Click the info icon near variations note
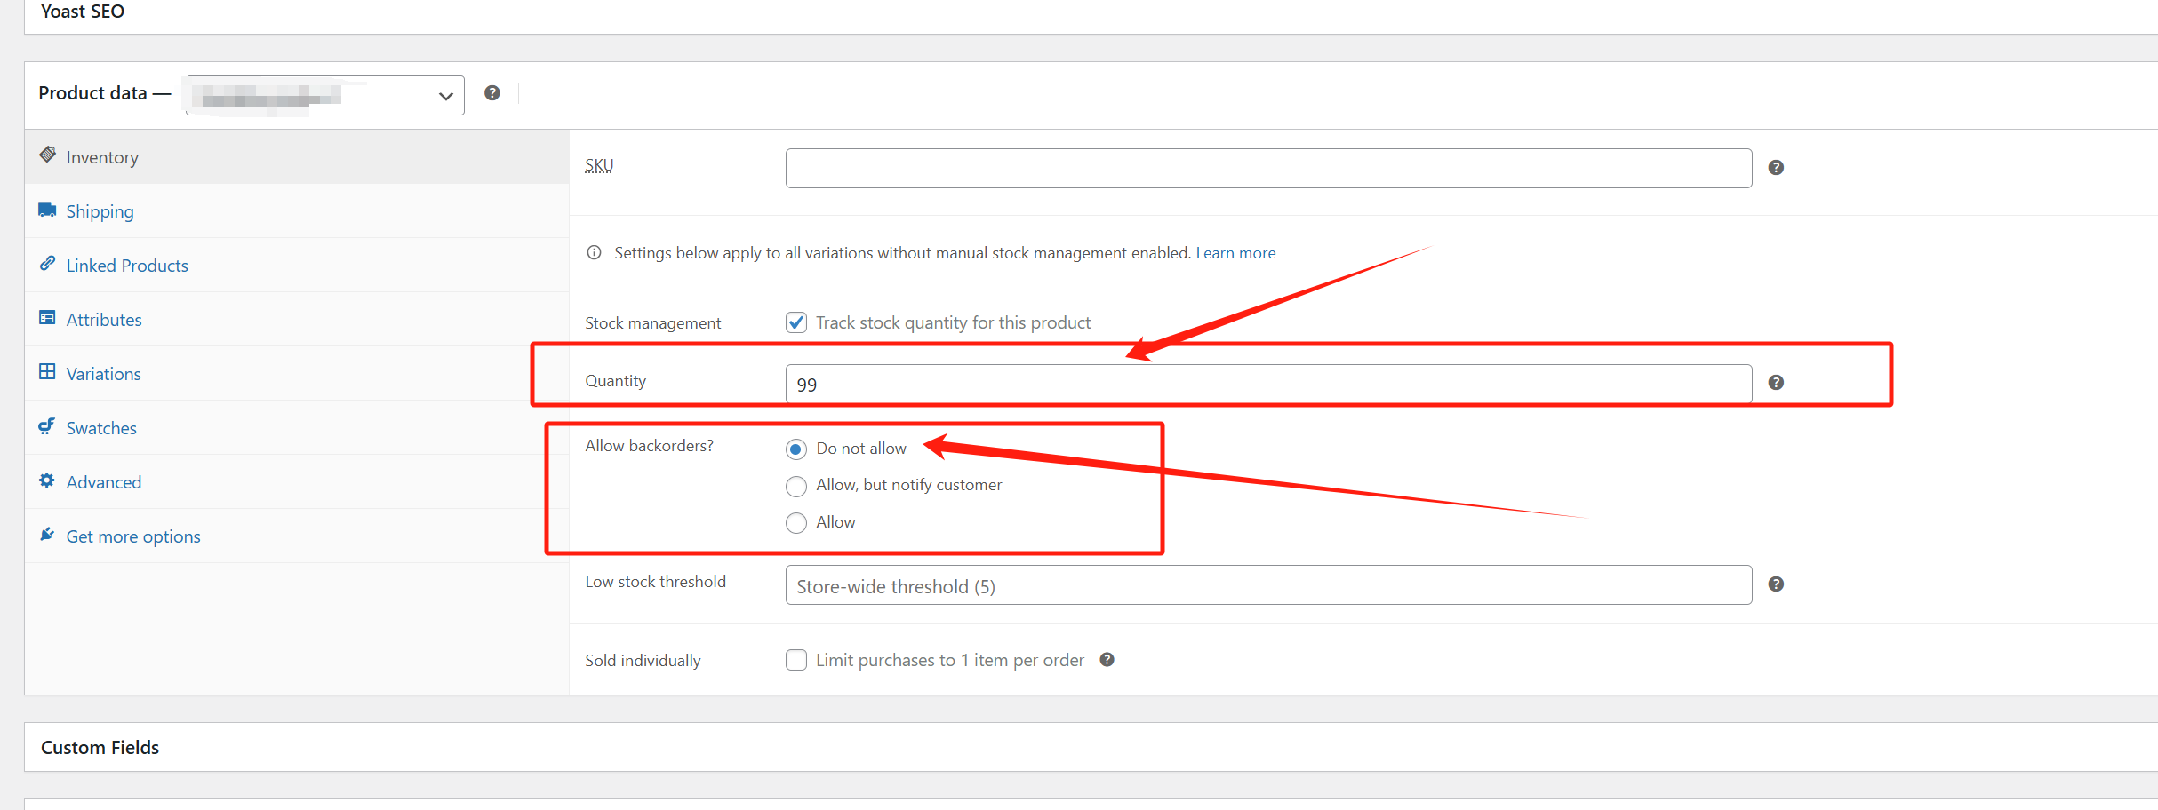 [x=594, y=252]
